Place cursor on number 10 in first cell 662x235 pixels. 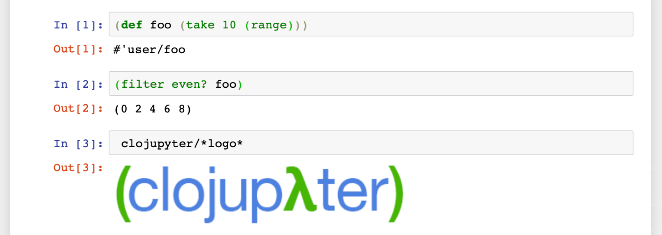pos(229,25)
